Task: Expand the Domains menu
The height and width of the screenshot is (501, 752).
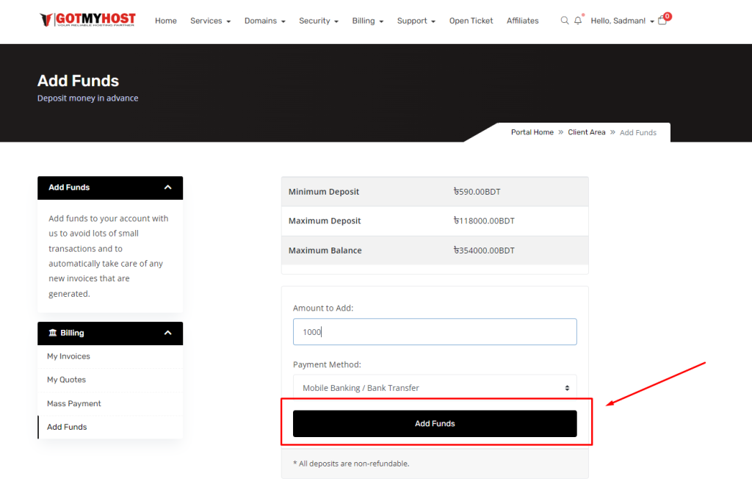Action: coord(264,21)
